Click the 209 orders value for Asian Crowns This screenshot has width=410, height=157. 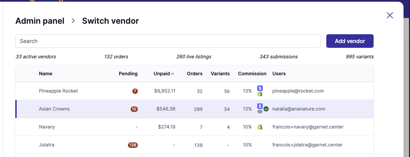(x=198, y=109)
